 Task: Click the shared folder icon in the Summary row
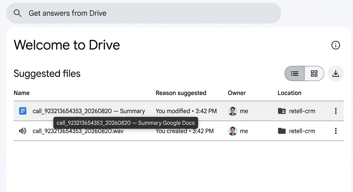pos(282,111)
